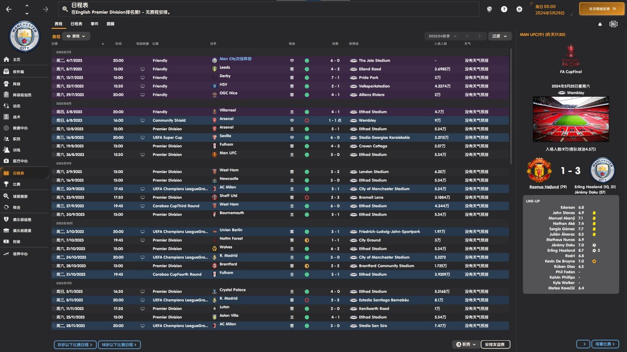Click the down chevron in top-left navigation
This screenshot has width=627, height=352.
click(x=26, y=13)
